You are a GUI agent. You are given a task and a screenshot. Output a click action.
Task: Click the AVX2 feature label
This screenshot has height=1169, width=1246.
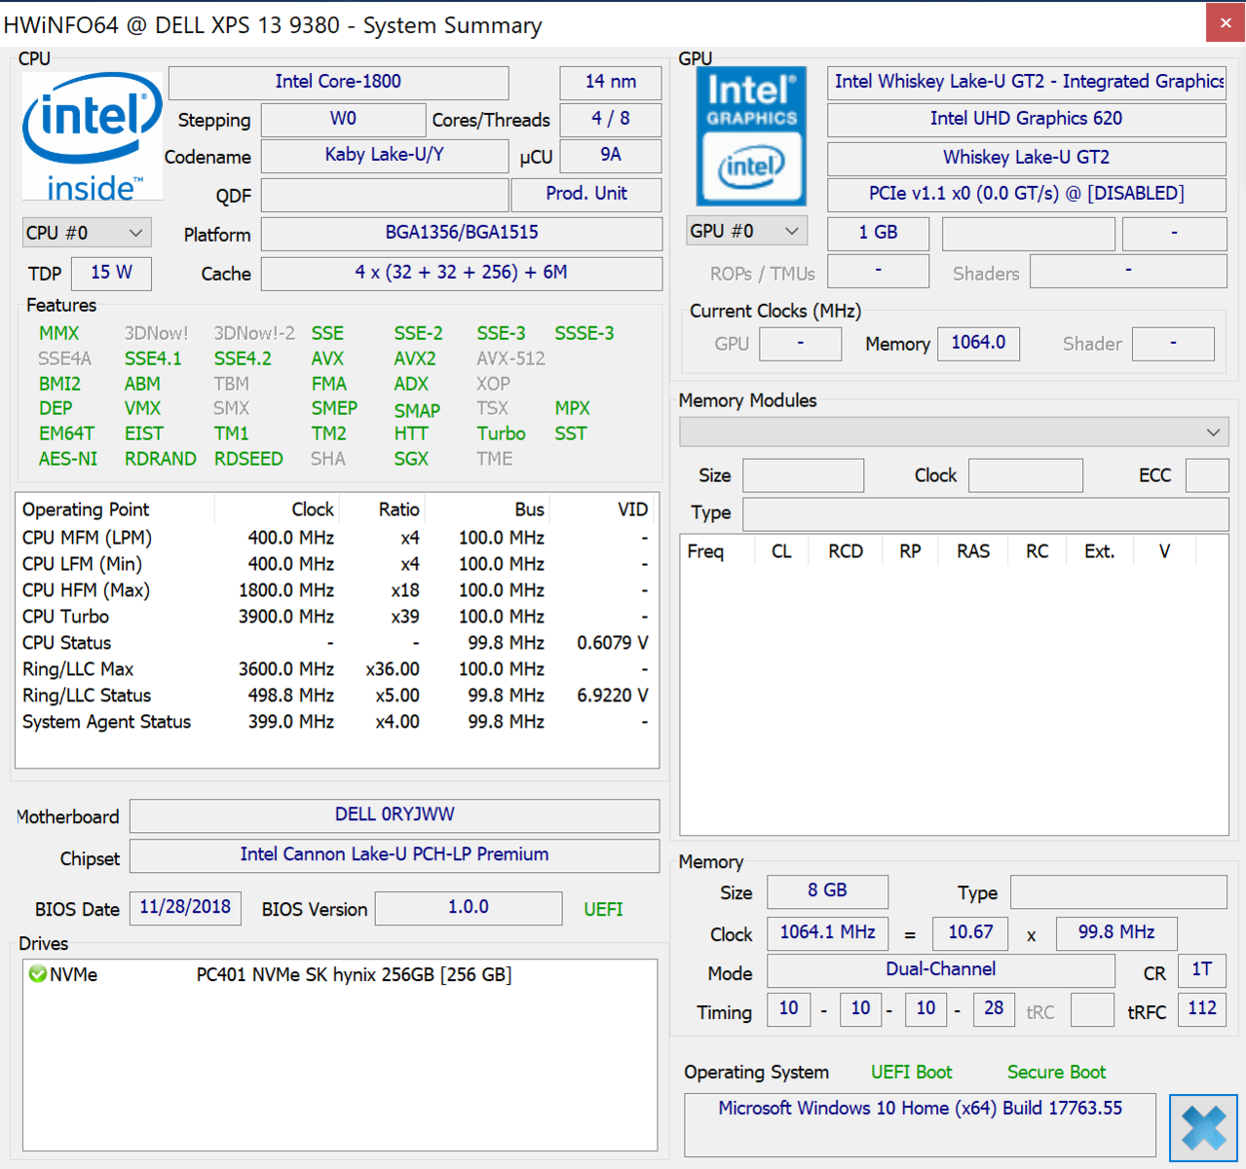point(415,358)
